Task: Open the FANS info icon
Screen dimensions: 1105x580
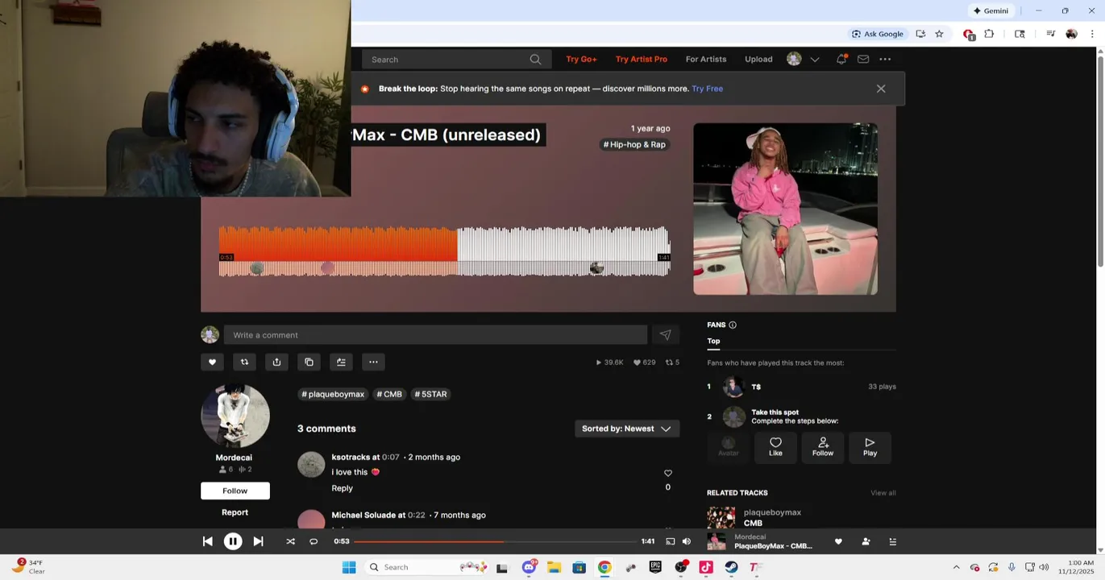Action: point(733,325)
